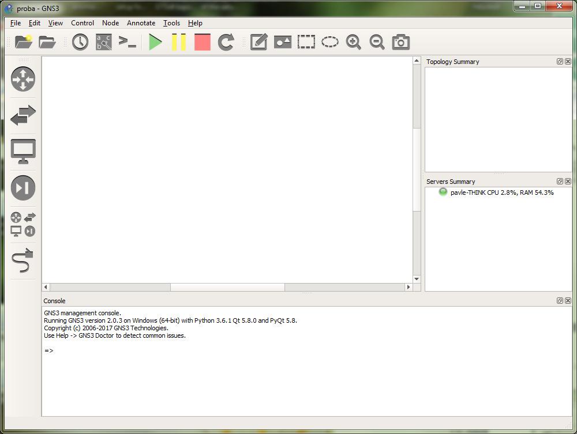
Task: Take a screenshot with camera icon
Action: click(x=401, y=42)
